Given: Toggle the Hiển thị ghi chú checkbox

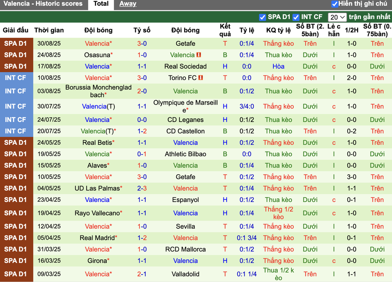Looking at the screenshot, I should coord(335,4).
